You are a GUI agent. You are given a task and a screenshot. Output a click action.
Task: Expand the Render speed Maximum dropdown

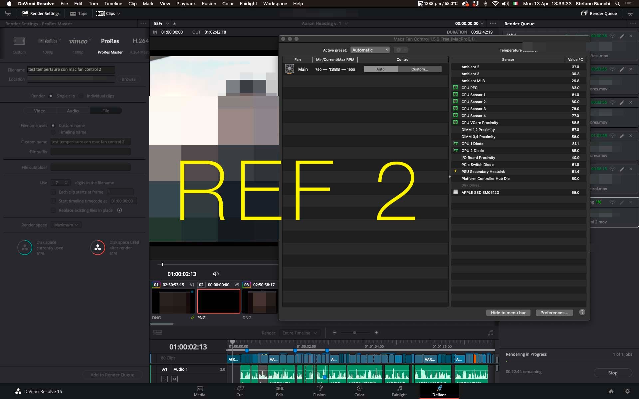[66, 225]
